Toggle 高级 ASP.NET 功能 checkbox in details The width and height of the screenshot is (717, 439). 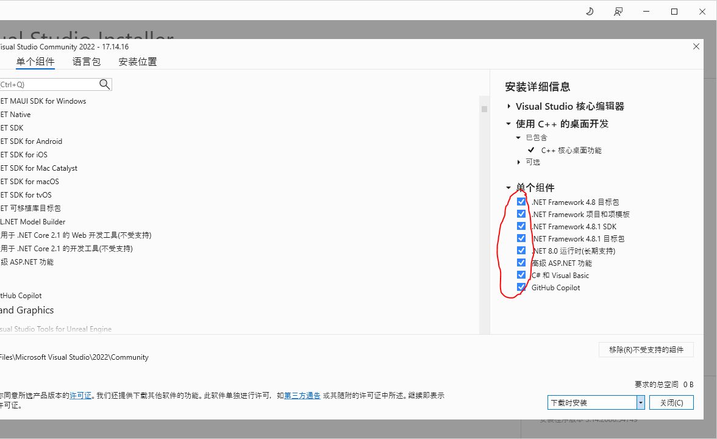[521, 263]
